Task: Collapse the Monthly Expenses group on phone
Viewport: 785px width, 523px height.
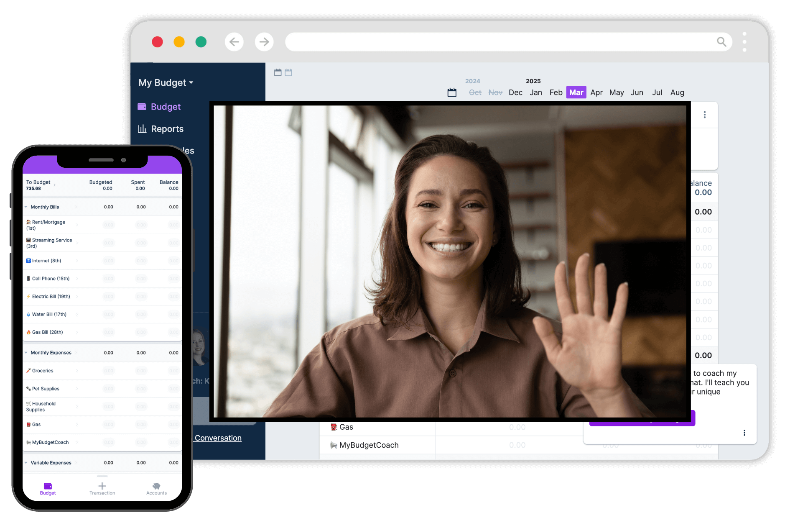Action: [26, 353]
